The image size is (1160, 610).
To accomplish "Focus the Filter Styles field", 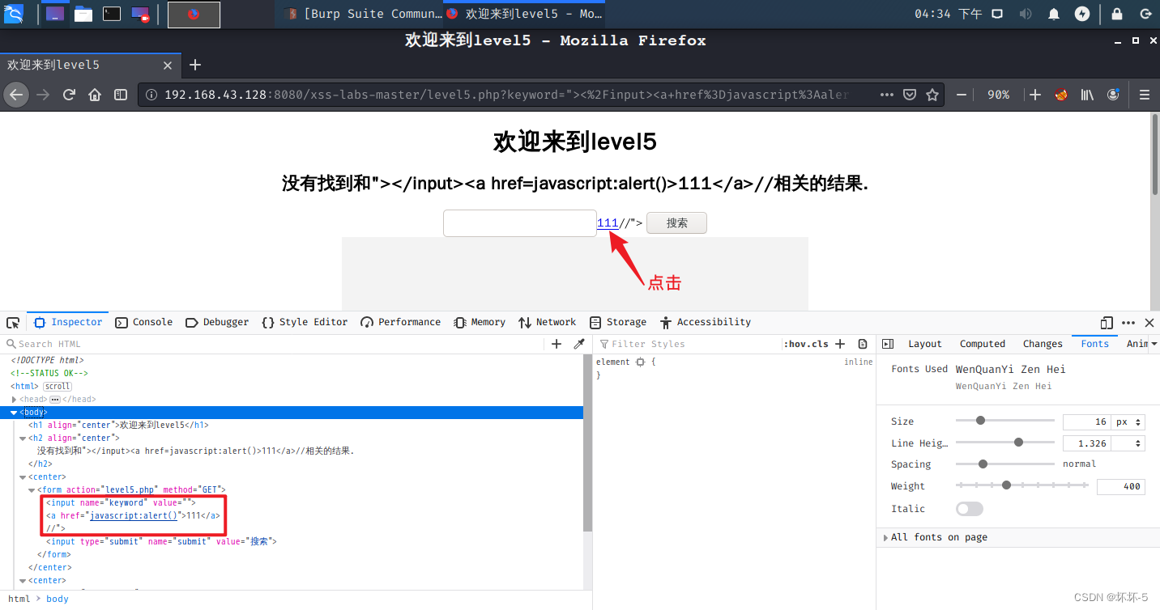I will pyautogui.click(x=687, y=344).
